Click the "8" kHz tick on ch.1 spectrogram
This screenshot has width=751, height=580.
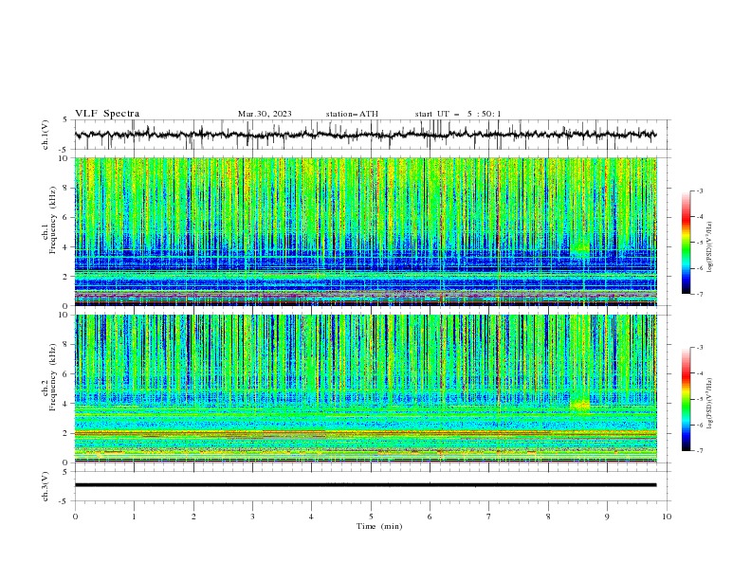[66, 188]
